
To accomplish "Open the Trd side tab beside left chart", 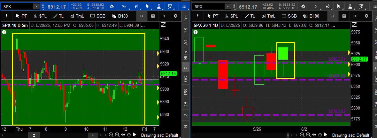I will click(186, 19).
